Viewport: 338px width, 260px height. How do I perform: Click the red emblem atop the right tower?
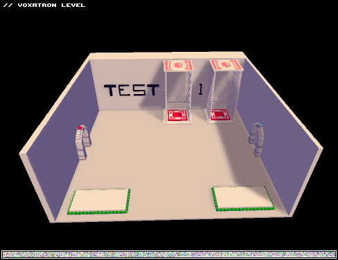click(x=226, y=65)
